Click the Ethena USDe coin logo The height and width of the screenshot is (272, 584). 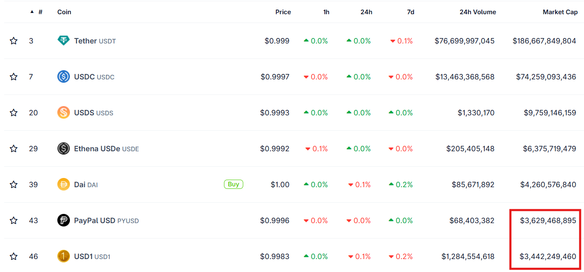(64, 149)
